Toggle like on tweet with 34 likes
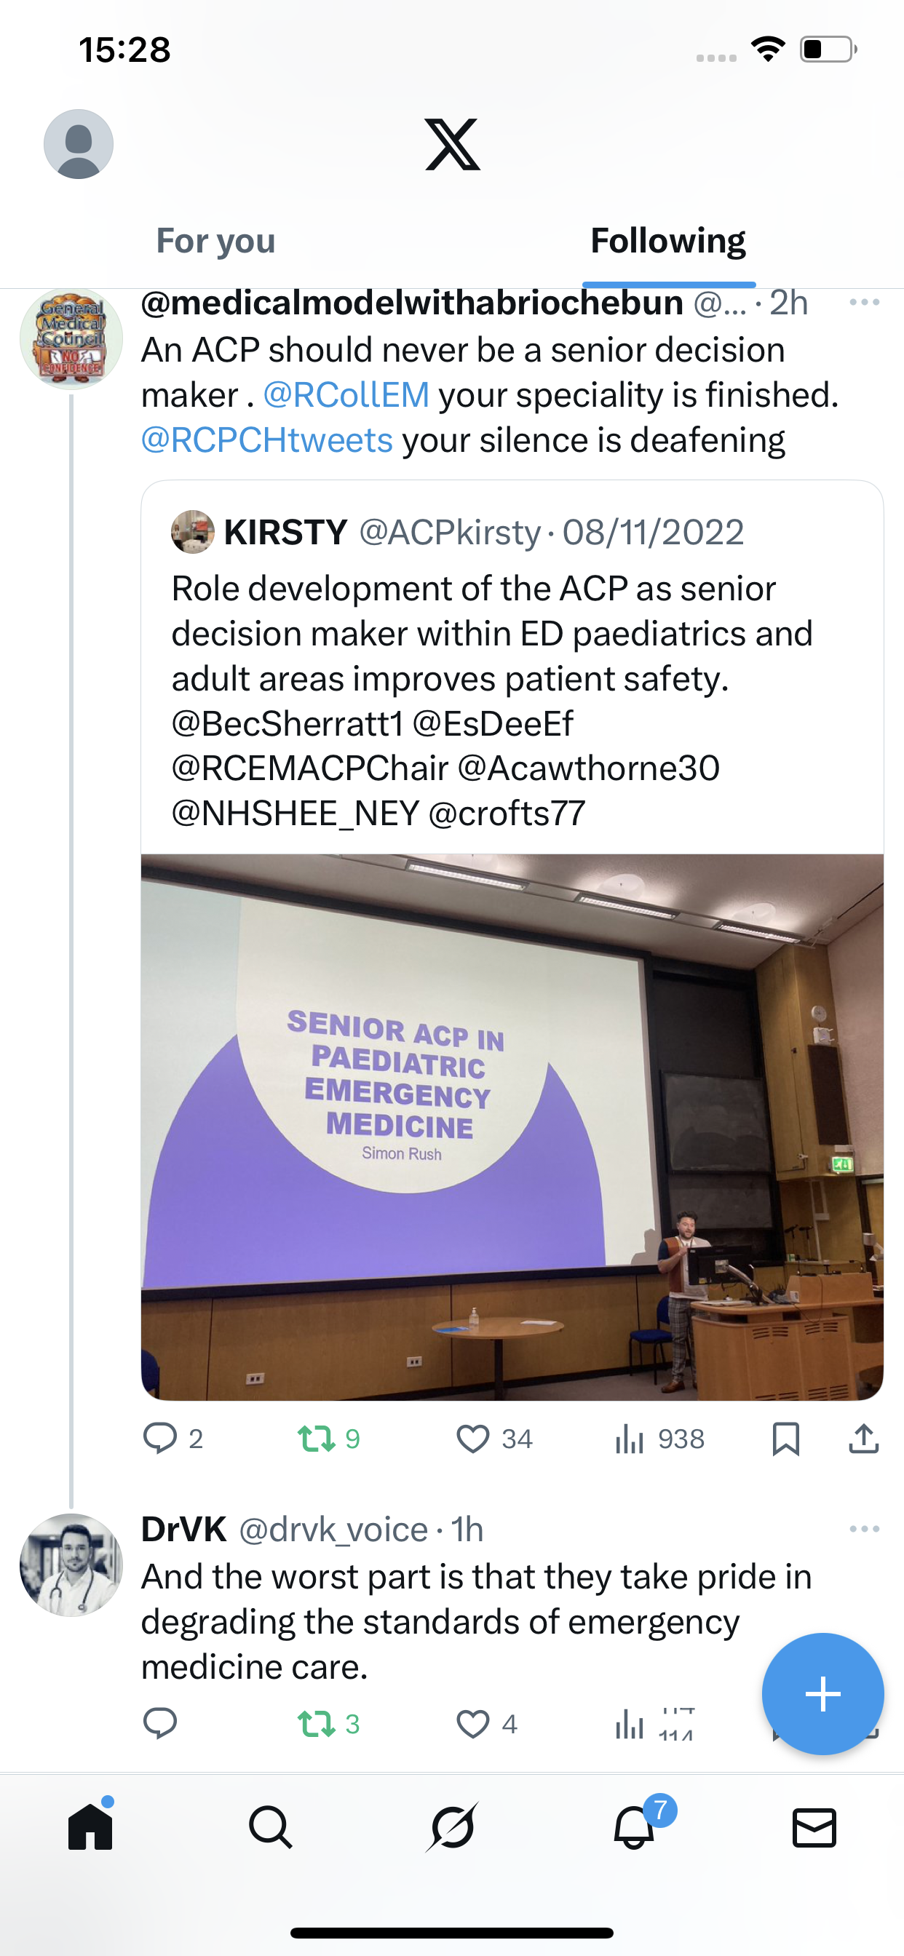Viewport: 904px width, 1956px height. coord(473,1438)
